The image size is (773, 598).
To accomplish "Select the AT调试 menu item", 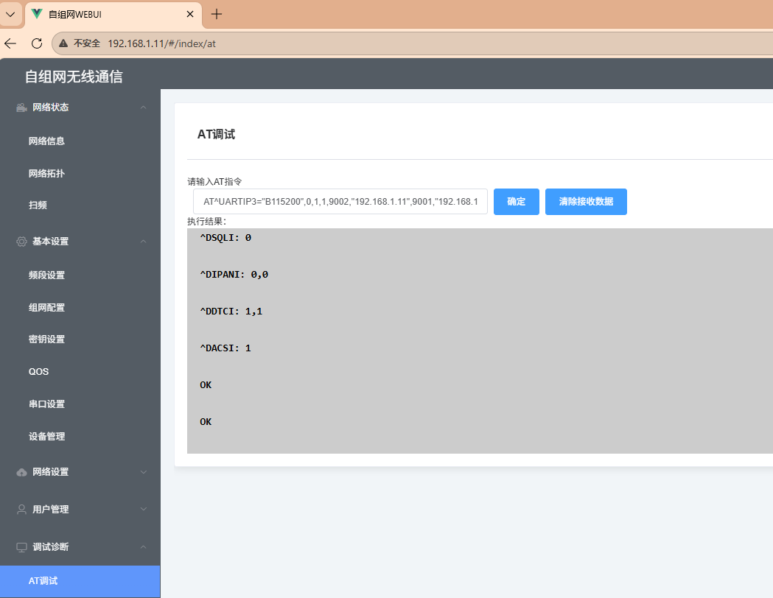I will 80,581.
